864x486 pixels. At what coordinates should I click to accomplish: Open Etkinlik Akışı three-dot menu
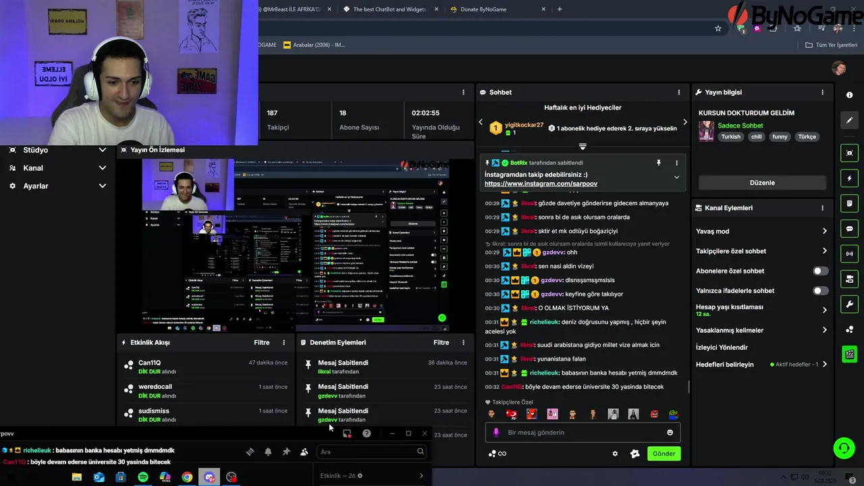coord(283,343)
